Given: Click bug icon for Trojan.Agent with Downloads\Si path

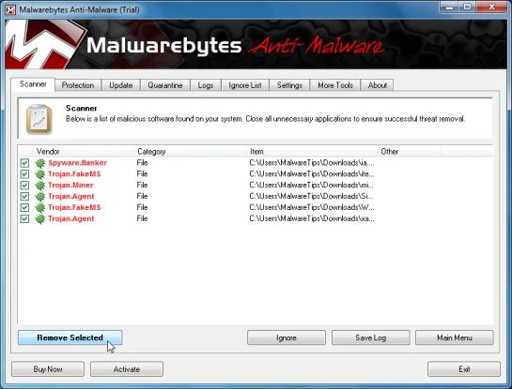Looking at the screenshot, I should [40, 196].
